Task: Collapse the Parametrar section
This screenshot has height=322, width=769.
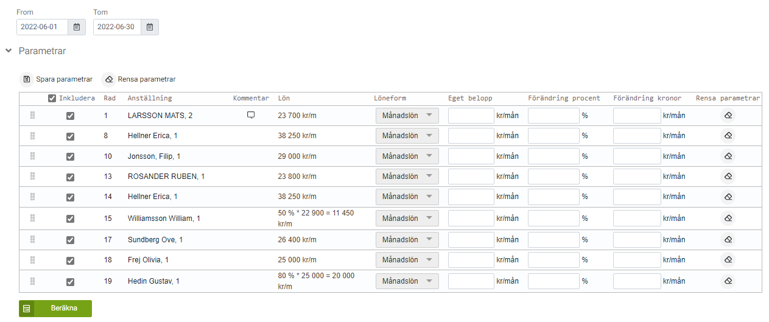Action: pyautogui.click(x=9, y=51)
